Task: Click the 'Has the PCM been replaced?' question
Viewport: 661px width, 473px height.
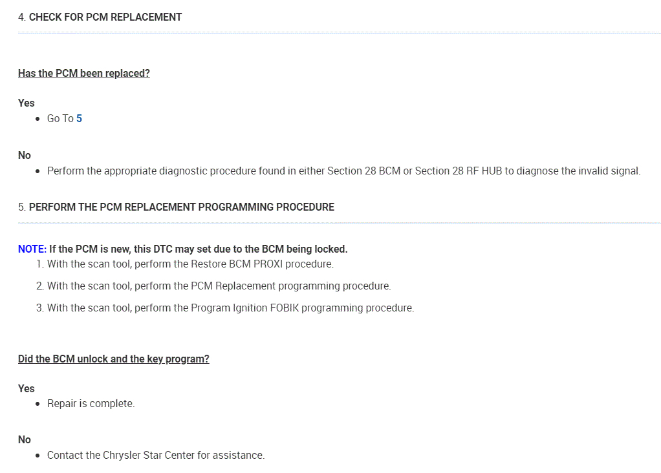Action: coord(83,74)
